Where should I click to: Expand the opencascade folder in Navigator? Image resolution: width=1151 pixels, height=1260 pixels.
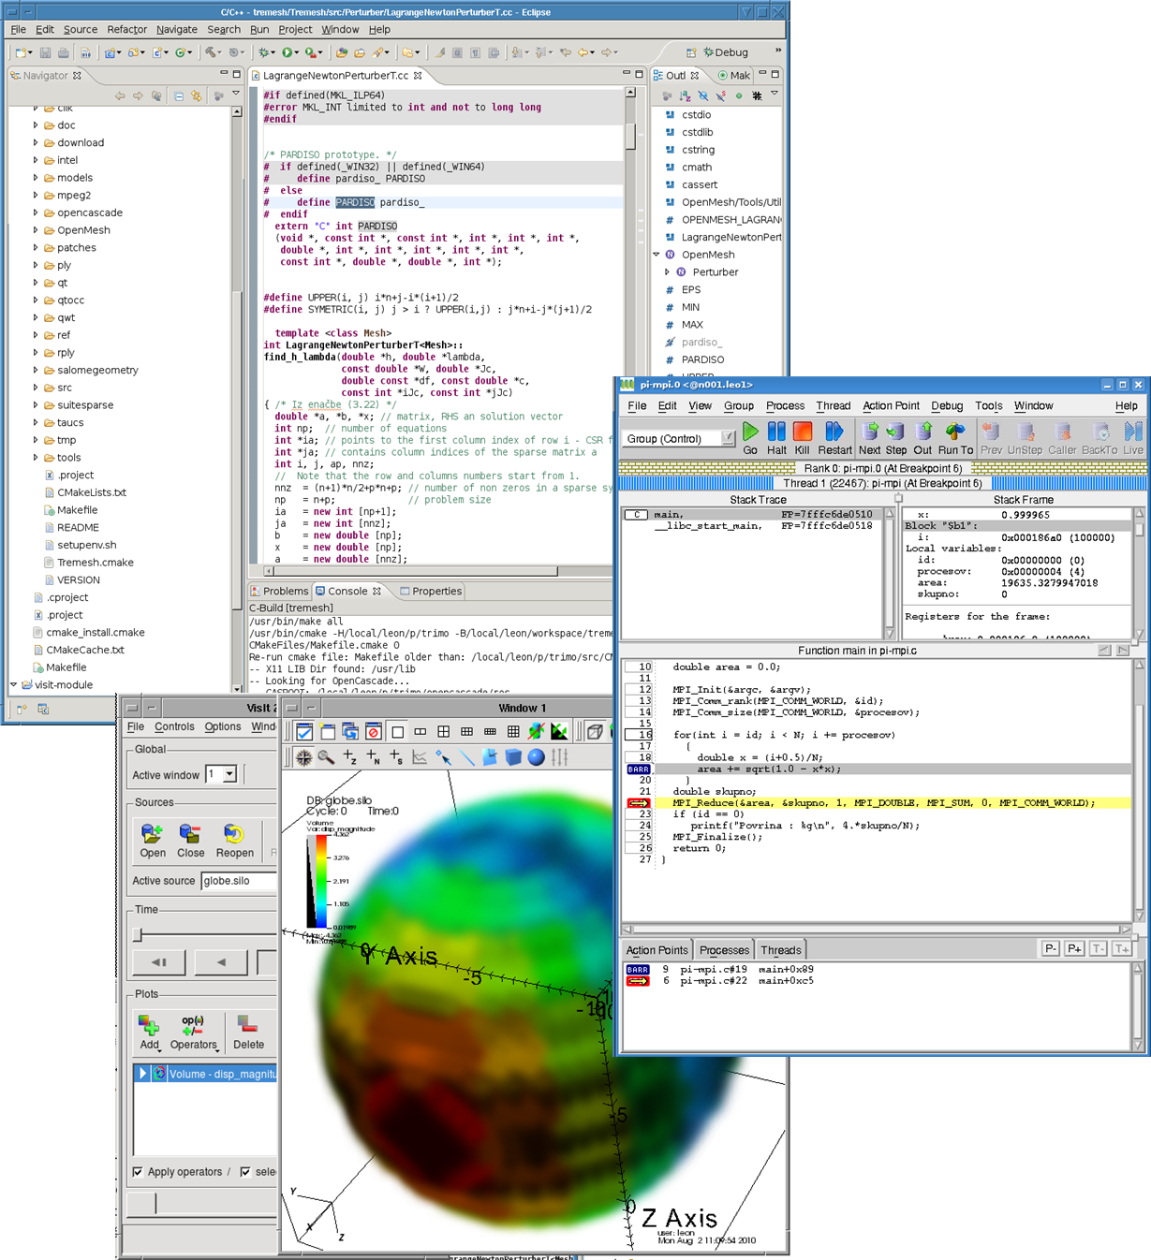click(x=36, y=212)
